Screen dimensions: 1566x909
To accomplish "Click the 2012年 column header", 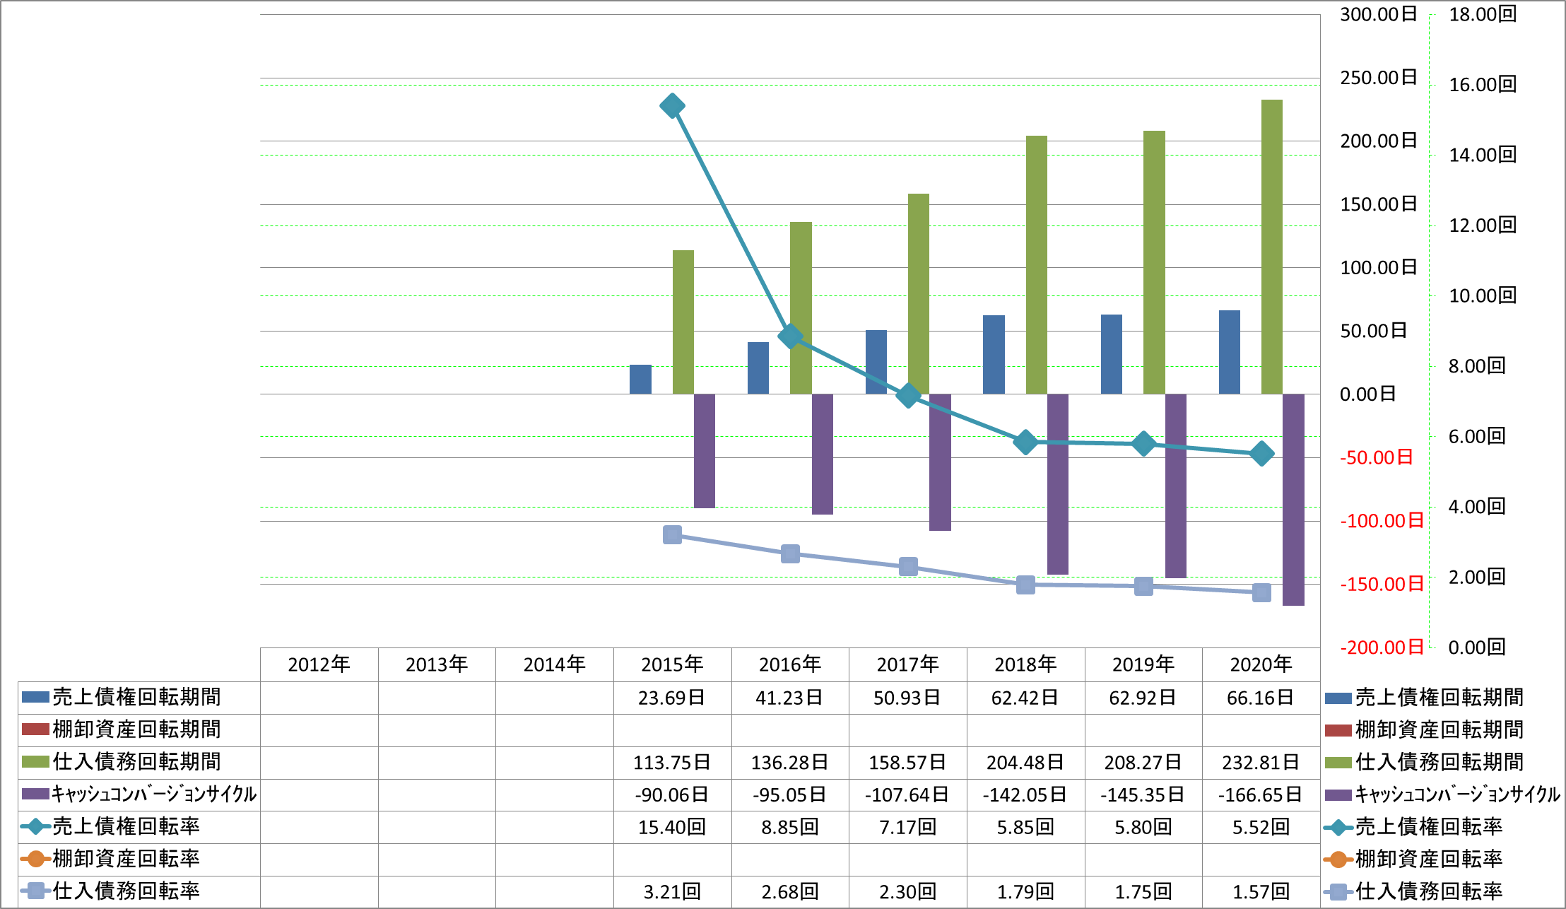I will (319, 664).
